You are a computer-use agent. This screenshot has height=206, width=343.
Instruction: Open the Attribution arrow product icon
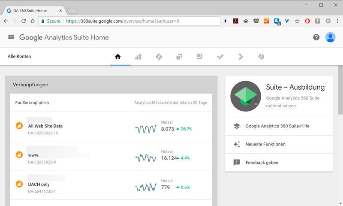pos(241,57)
